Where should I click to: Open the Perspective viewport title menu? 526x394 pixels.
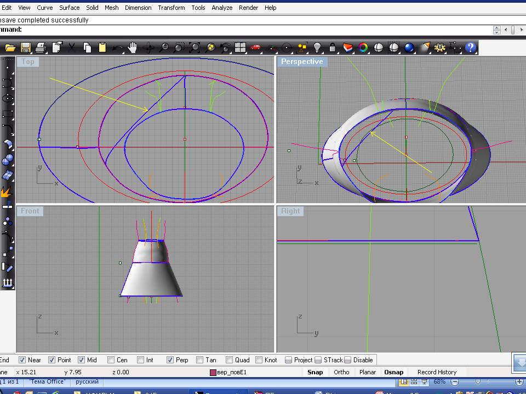(301, 62)
